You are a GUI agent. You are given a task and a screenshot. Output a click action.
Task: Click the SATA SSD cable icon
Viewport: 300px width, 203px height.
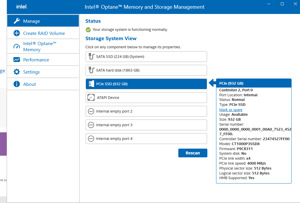[x=91, y=56]
